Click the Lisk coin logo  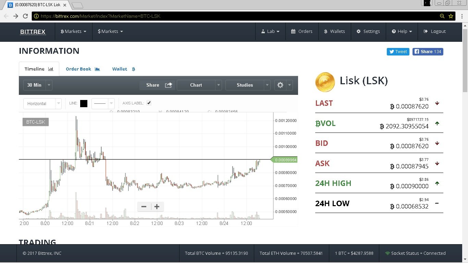325,82
